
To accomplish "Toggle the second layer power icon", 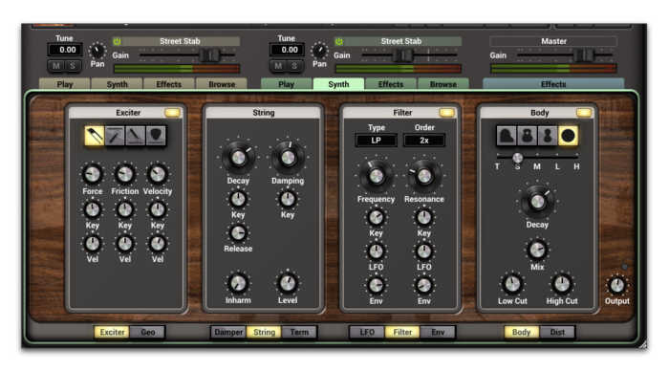I will (x=338, y=41).
